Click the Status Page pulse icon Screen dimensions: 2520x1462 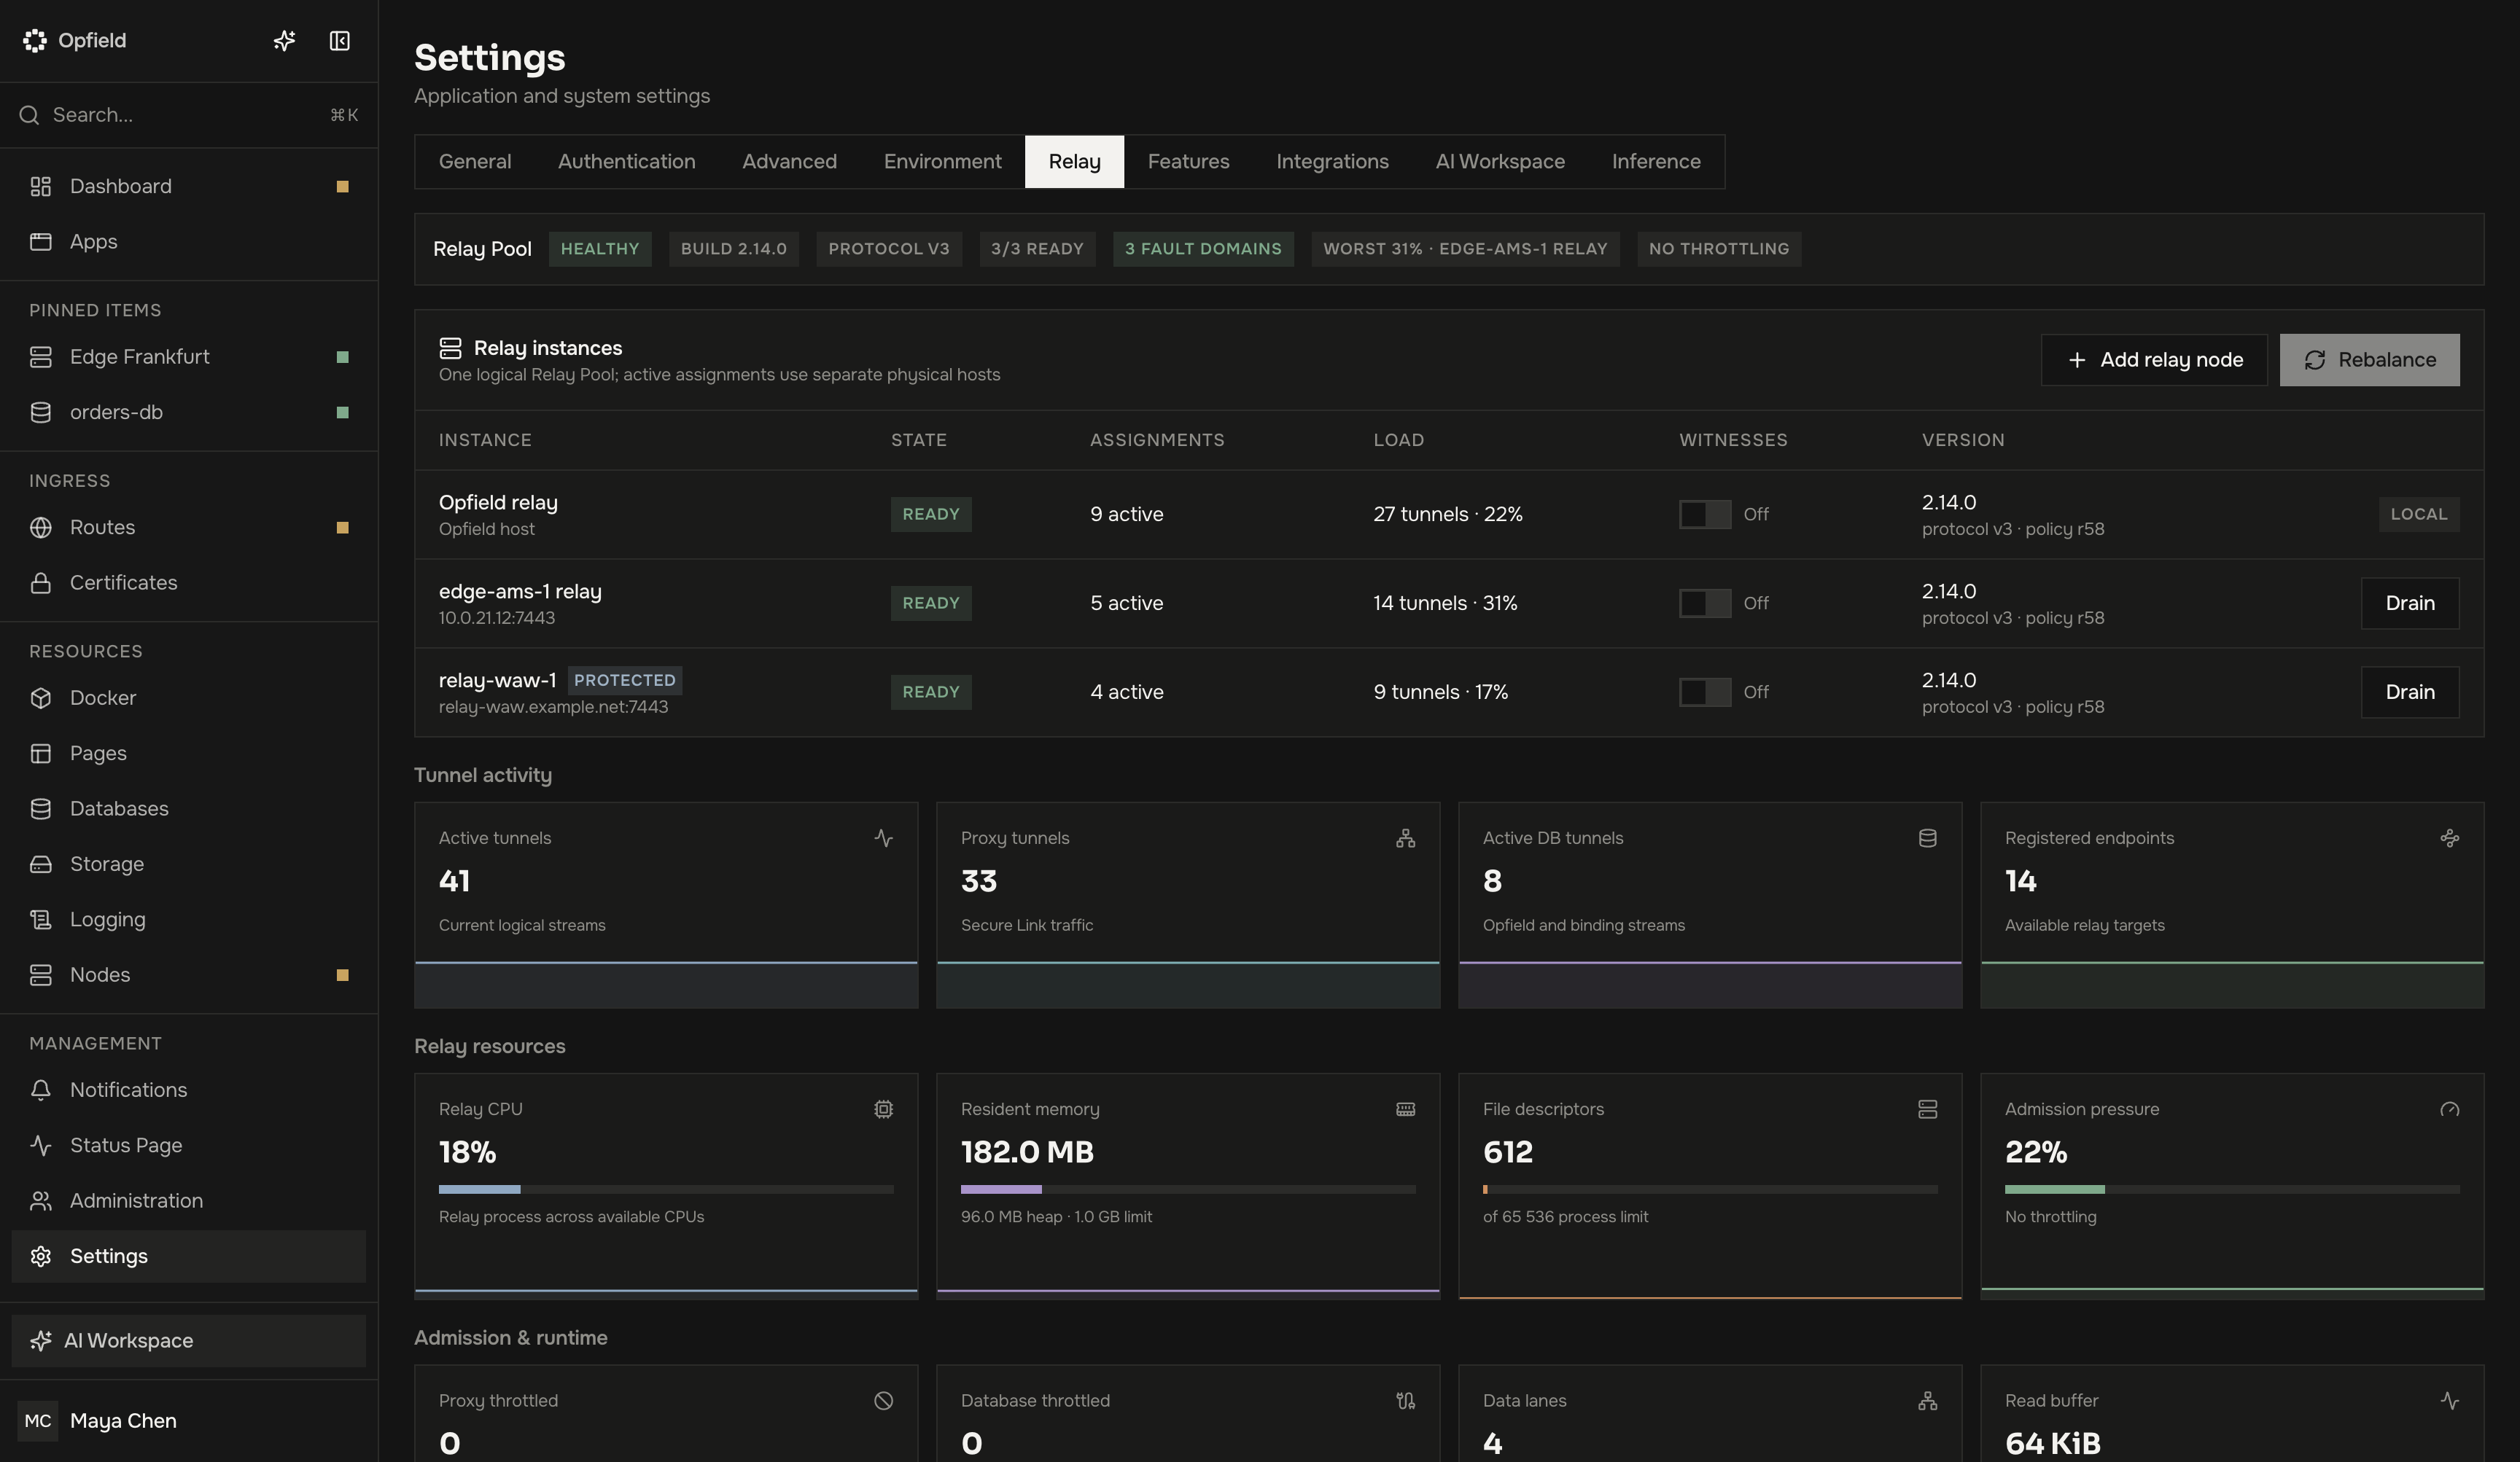[41, 1146]
